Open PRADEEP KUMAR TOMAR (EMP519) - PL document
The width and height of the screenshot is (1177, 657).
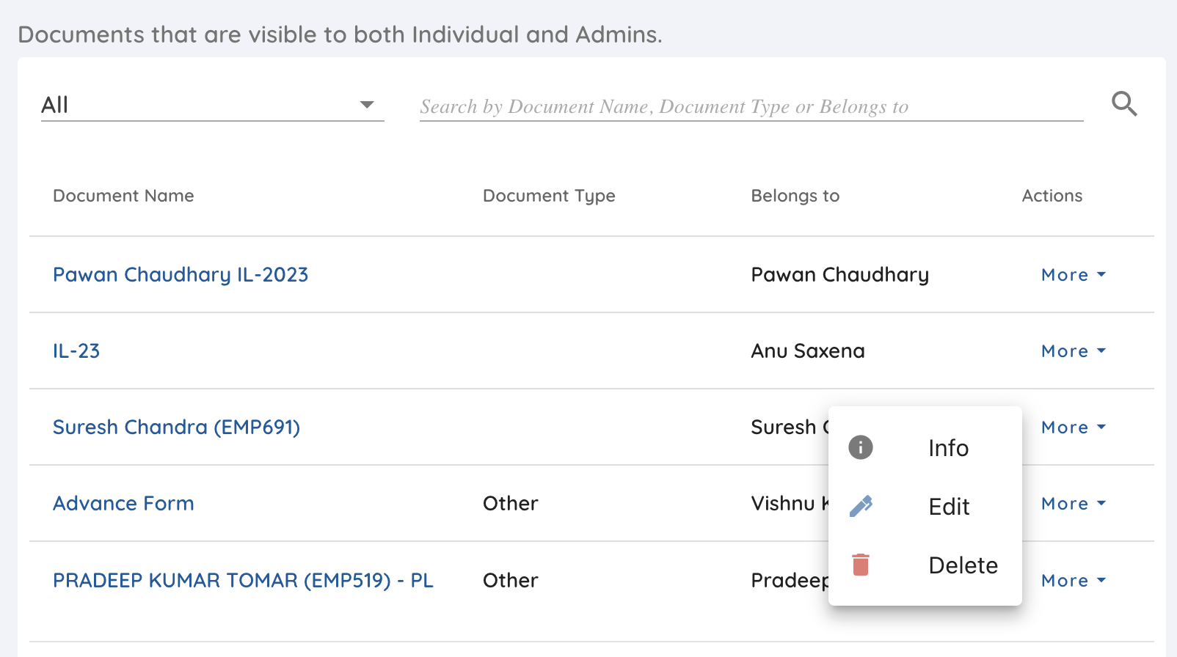(243, 581)
